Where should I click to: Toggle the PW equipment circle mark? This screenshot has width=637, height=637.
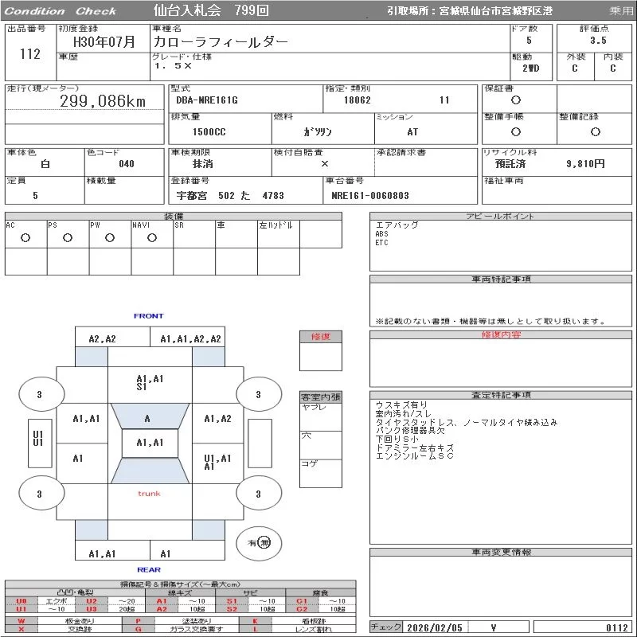point(110,238)
